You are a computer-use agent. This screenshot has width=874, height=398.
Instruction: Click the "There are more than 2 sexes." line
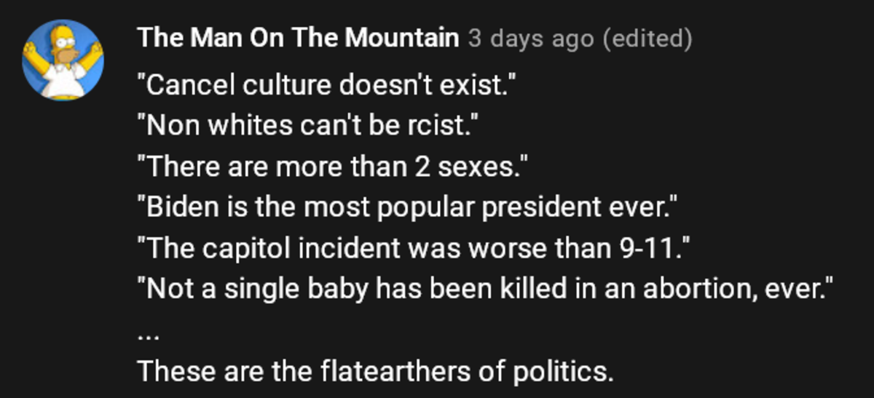pos(331,167)
